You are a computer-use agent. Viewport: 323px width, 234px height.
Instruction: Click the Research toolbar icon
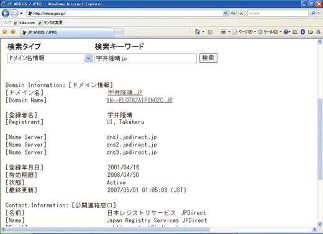point(295,32)
